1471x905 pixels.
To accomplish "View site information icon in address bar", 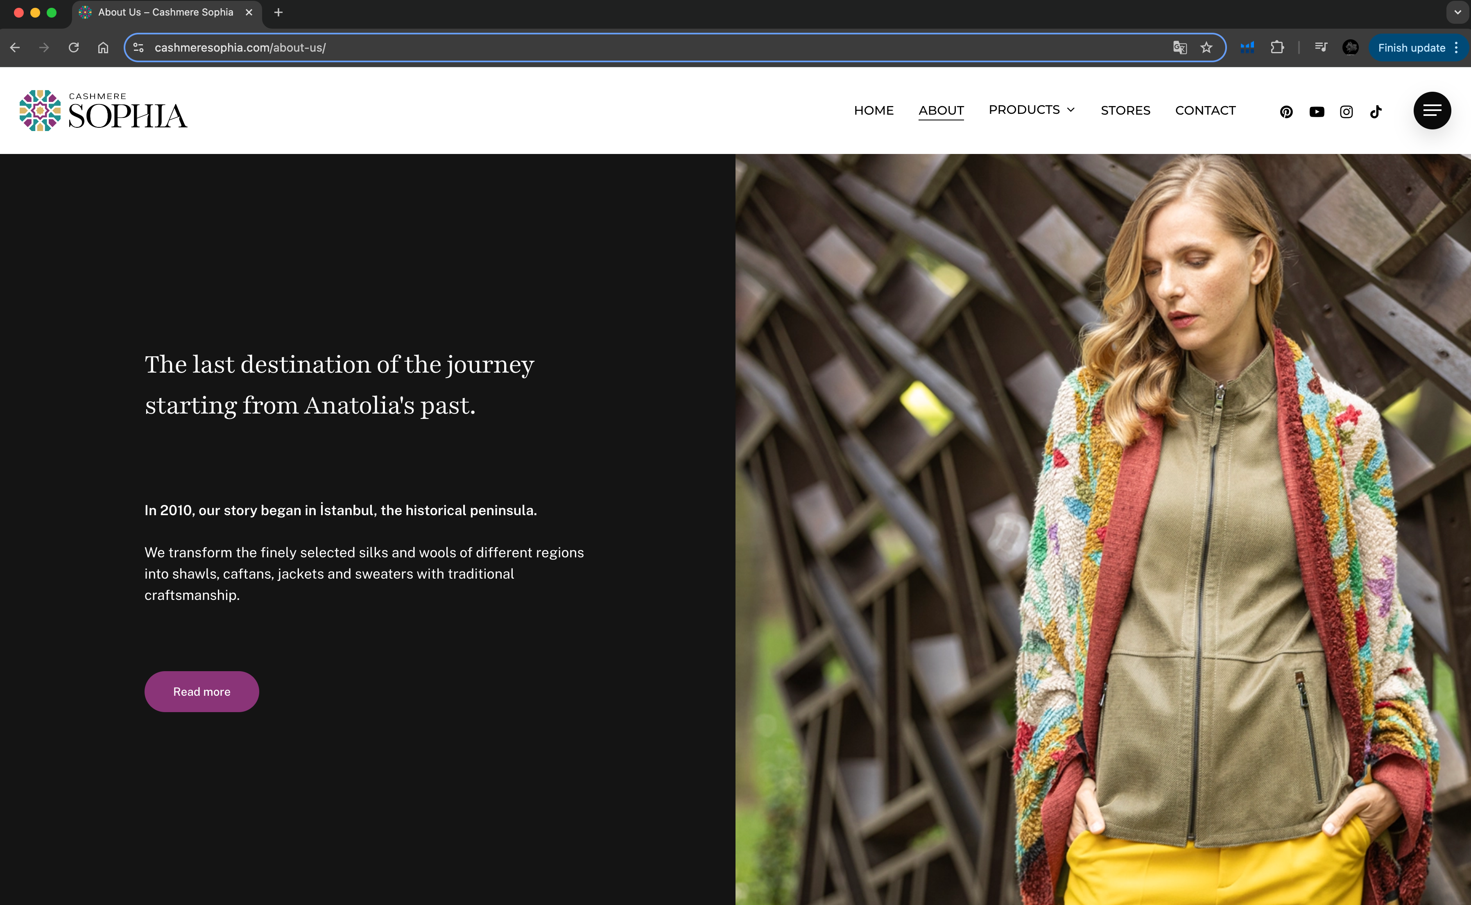I will tap(138, 47).
